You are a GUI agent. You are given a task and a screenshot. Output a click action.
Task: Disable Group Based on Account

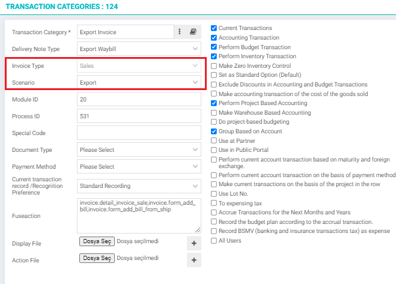(214, 131)
